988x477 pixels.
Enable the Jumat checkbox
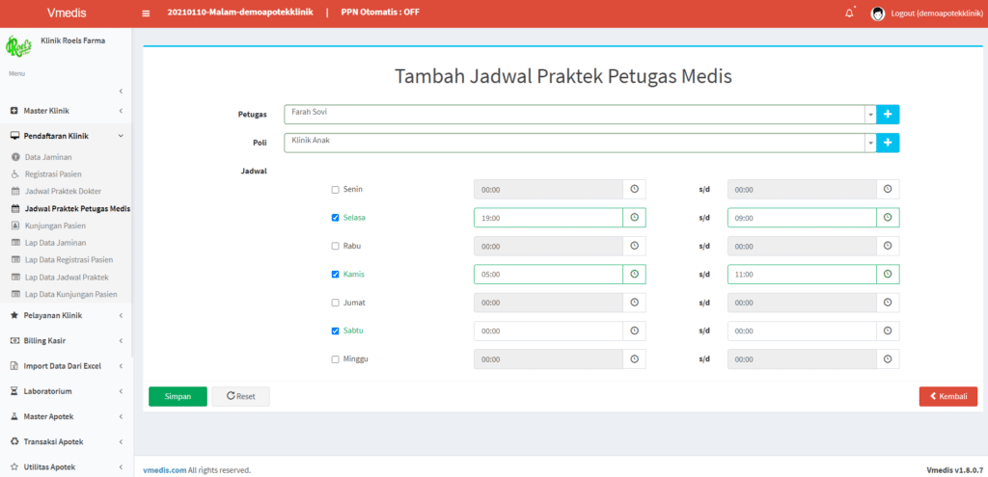(x=335, y=303)
